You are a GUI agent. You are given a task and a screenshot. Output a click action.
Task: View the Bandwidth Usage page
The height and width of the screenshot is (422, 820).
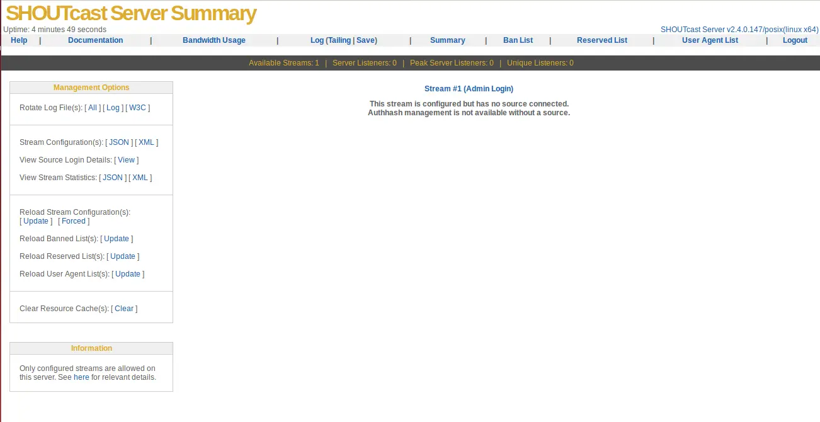click(x=214, y=40)
